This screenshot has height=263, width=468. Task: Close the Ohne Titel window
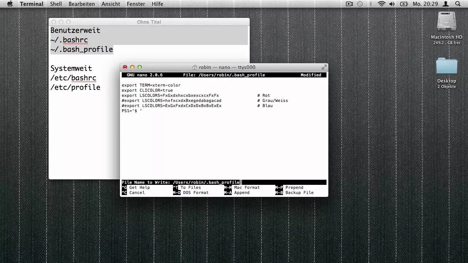point(54,22)
